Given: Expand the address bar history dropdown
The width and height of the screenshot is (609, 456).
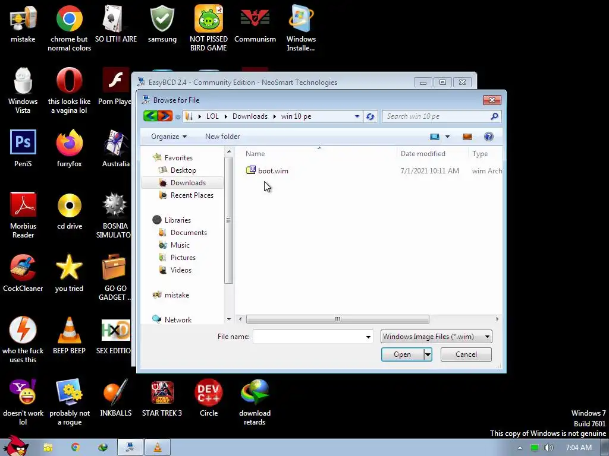Looking at the screenshot, I should click(357, 116).
